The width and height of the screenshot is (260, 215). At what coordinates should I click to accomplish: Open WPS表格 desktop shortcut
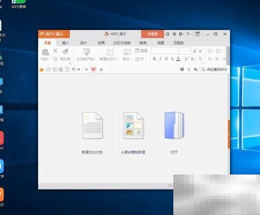(18, 4)
